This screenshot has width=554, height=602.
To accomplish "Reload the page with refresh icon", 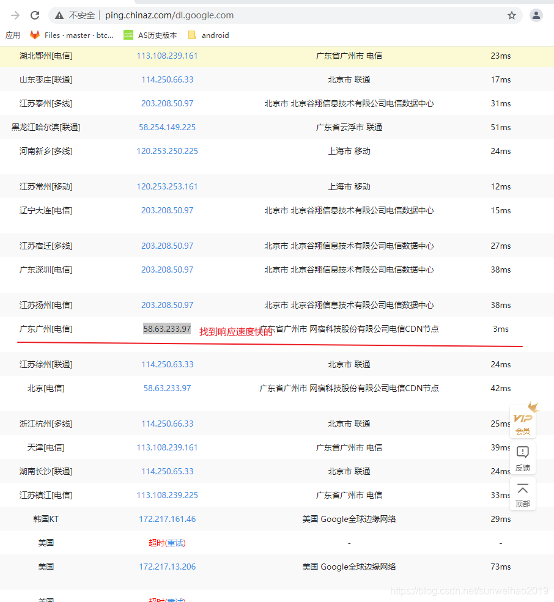I will point(35,15).
